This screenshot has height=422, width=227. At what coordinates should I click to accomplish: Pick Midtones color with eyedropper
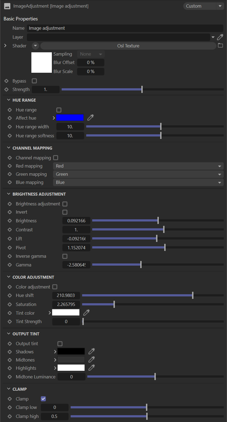[91, 360]
